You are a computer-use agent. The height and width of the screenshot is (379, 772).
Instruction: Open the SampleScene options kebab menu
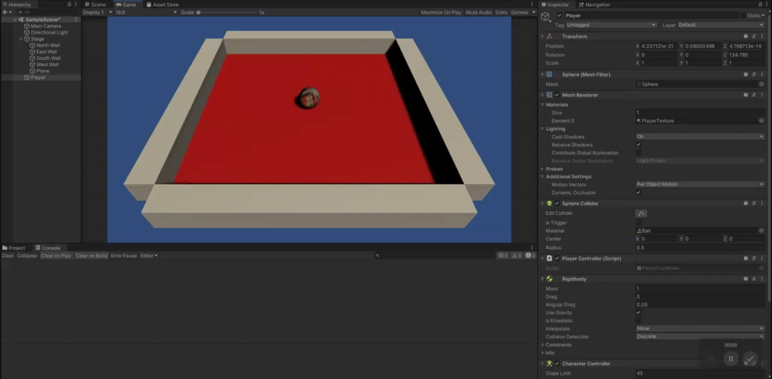coord(76,20)
